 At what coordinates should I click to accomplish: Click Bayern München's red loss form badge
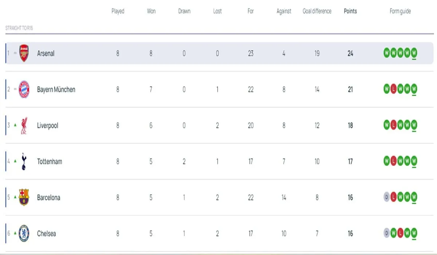click(393, 89)
